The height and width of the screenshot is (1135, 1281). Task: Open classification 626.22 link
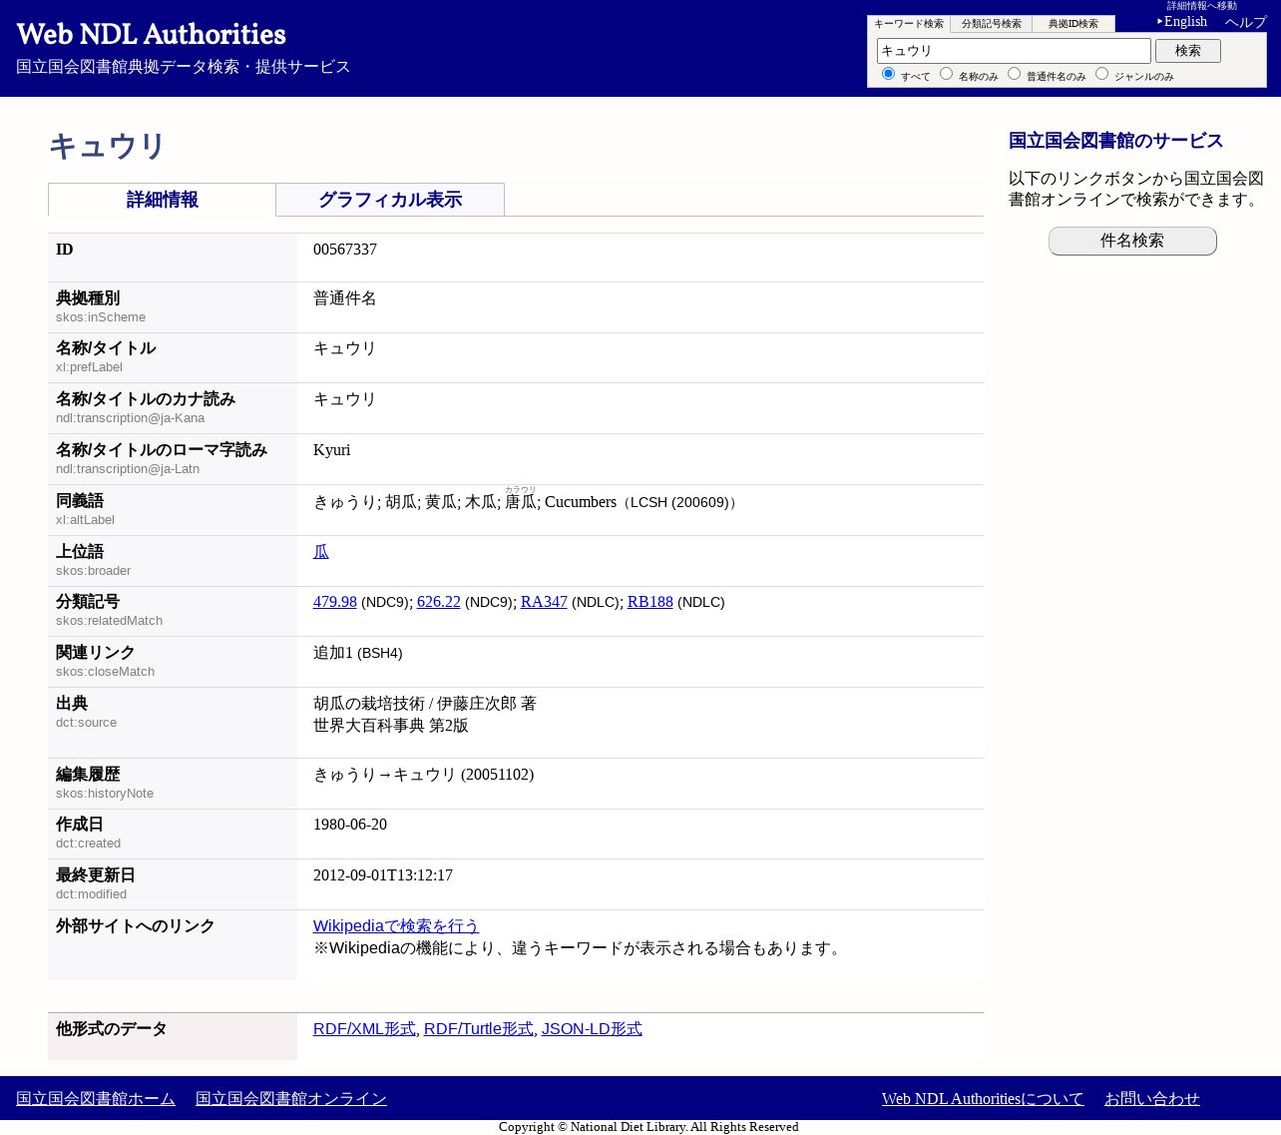click(x=439, y=602)
